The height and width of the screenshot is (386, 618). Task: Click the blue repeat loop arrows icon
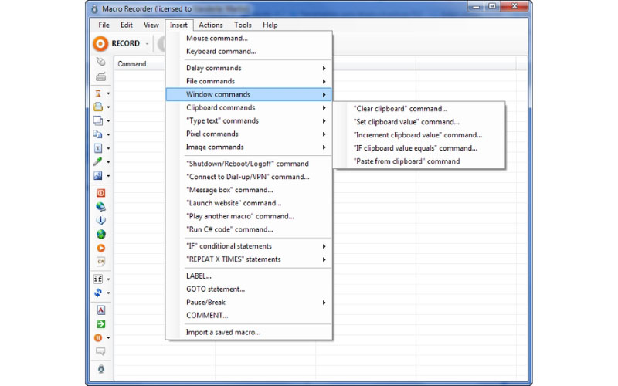click(98, 293)
